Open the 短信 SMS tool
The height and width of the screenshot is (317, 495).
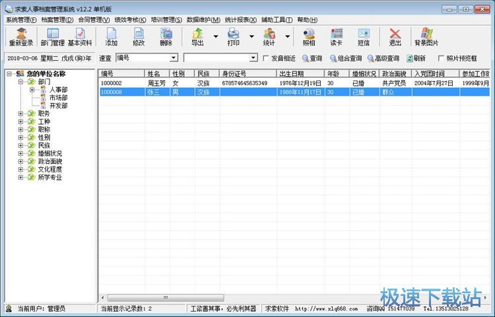click(x=364, y=37)
